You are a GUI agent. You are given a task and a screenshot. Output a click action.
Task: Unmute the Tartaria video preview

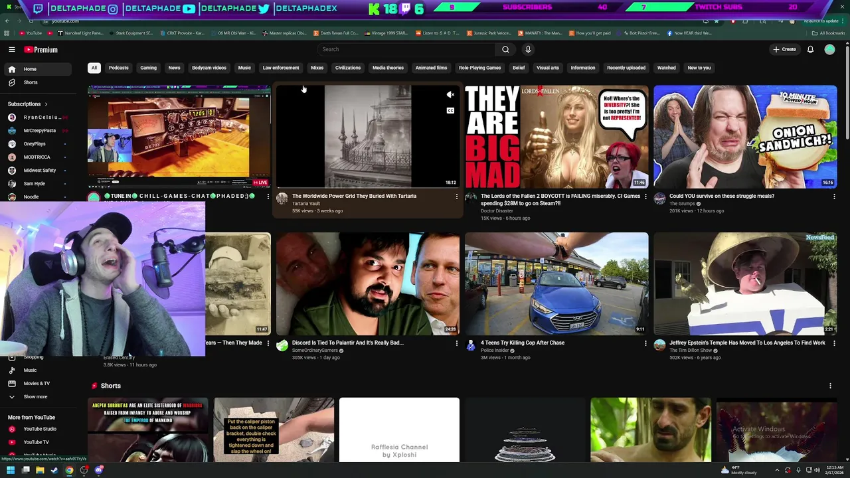pos(450,95)
